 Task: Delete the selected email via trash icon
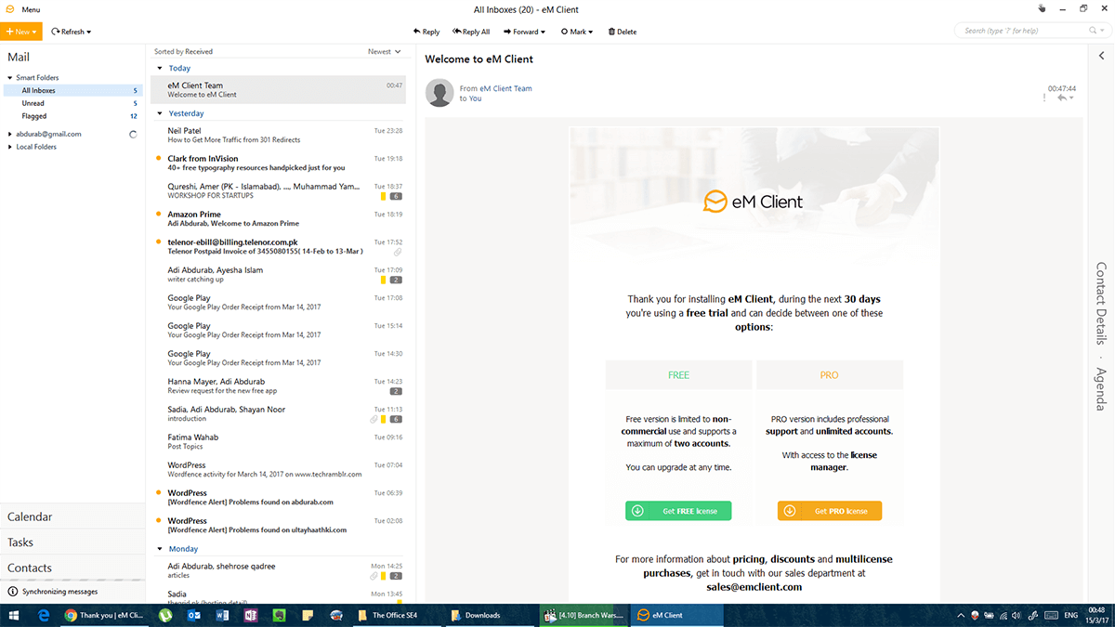[x=611, y=32]
